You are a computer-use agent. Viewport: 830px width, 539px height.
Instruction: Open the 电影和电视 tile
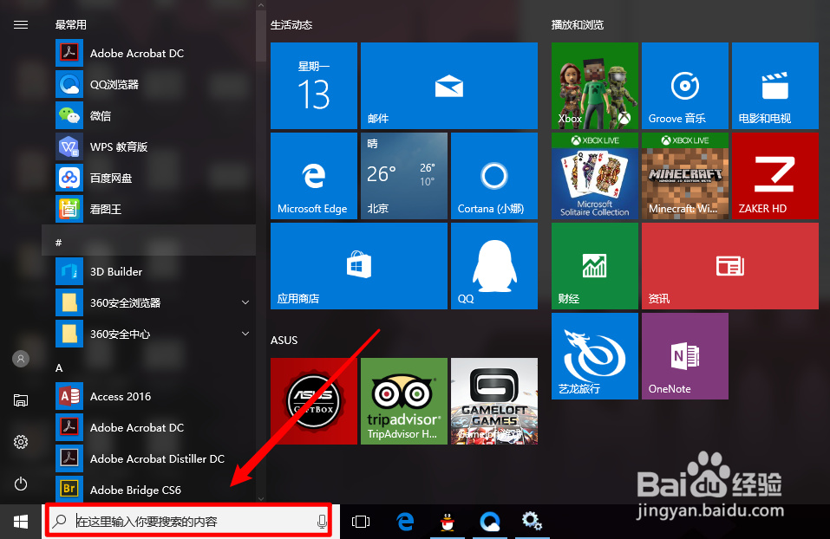[775, 86]
